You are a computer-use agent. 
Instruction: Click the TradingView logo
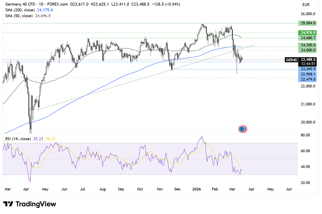click(29, 204)
